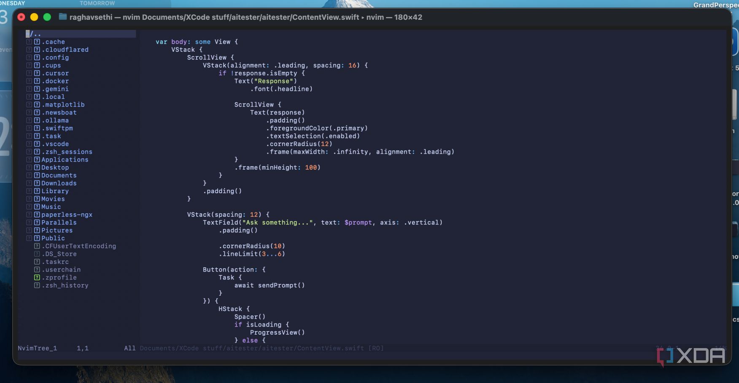
Task: Click the 'Spacer()' code line
Action: click(x=250, y=317)
